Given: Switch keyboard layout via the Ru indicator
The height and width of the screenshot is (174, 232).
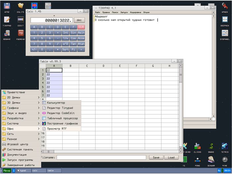Looking at the screenshot, I should tap(219, 171).
